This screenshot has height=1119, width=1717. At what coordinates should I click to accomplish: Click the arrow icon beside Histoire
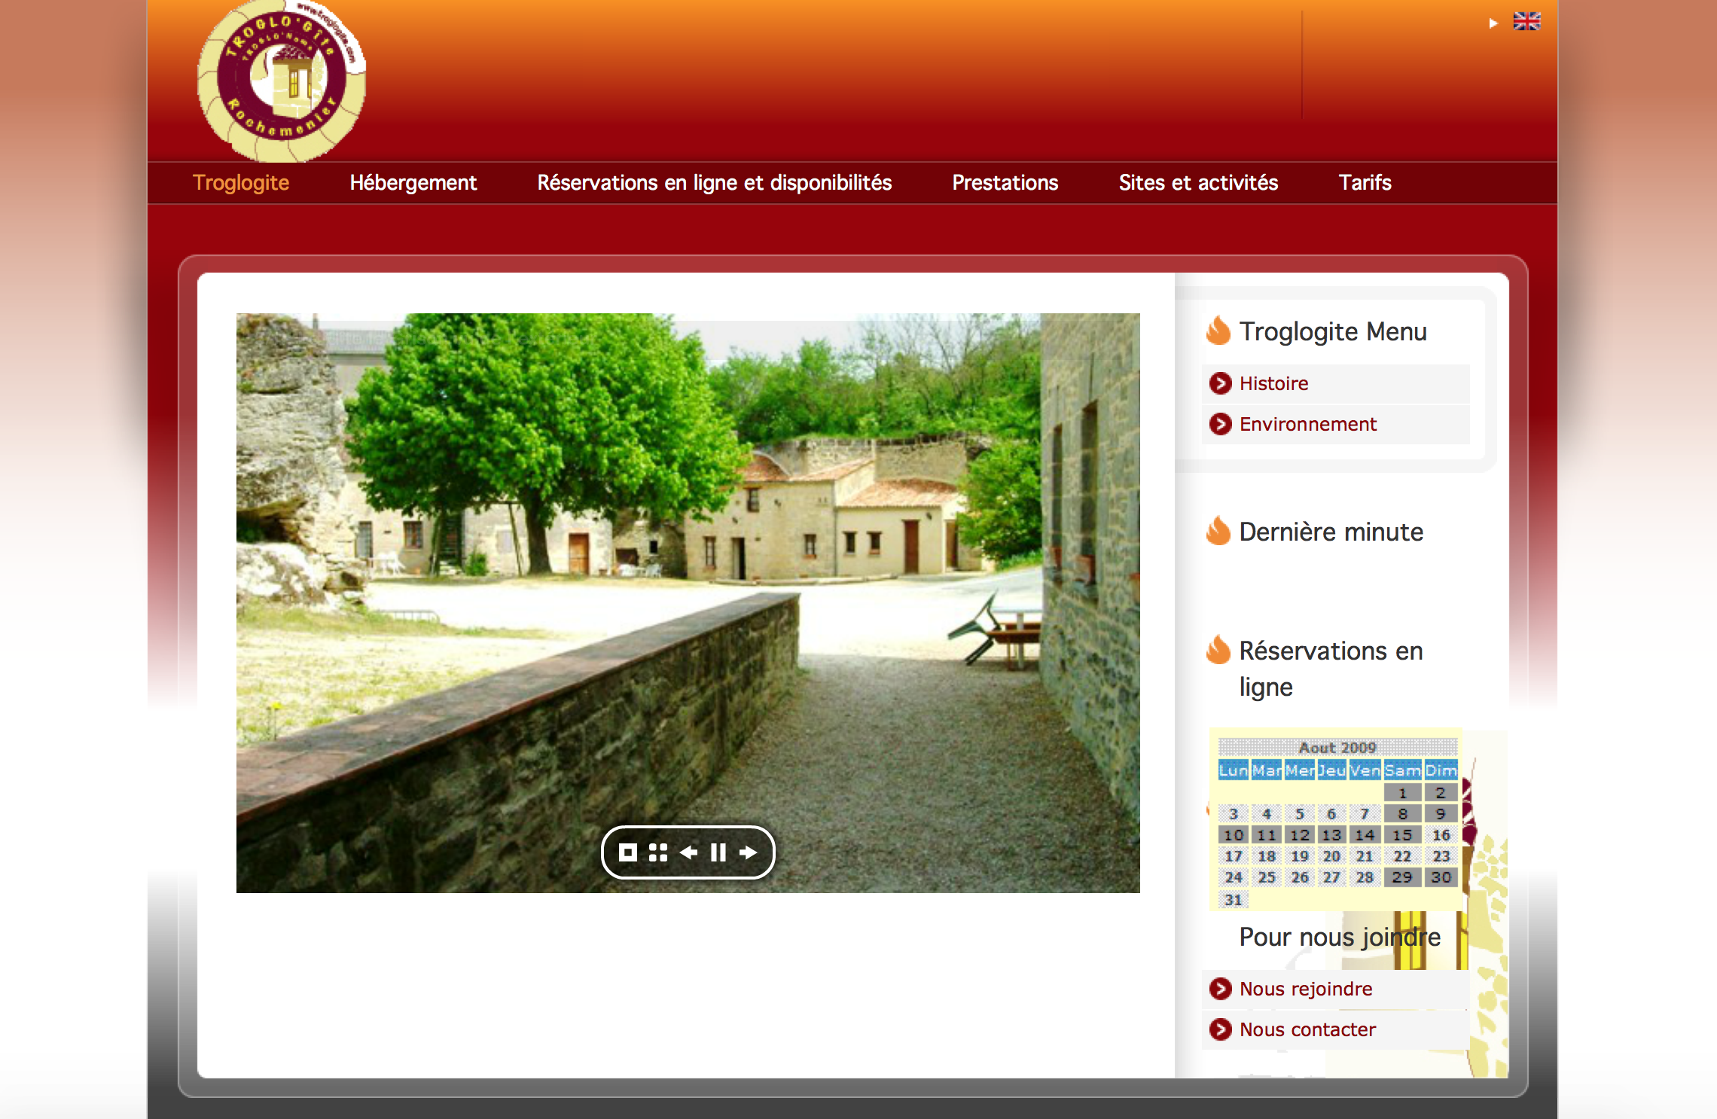1220,383
